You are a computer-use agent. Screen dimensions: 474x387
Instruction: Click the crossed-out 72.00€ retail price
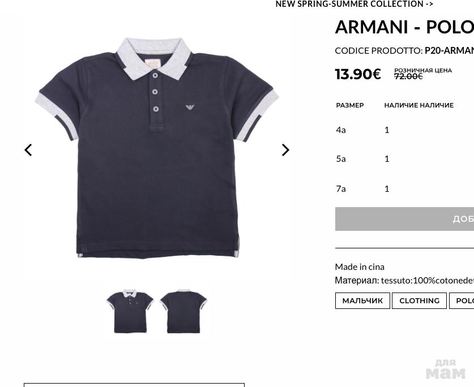point(408,76)
